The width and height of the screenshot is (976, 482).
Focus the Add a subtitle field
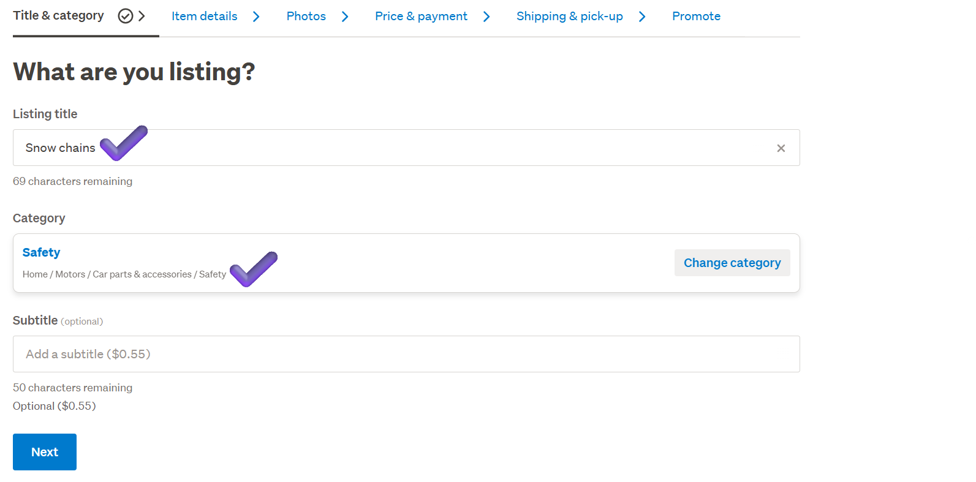pos(406,354)
